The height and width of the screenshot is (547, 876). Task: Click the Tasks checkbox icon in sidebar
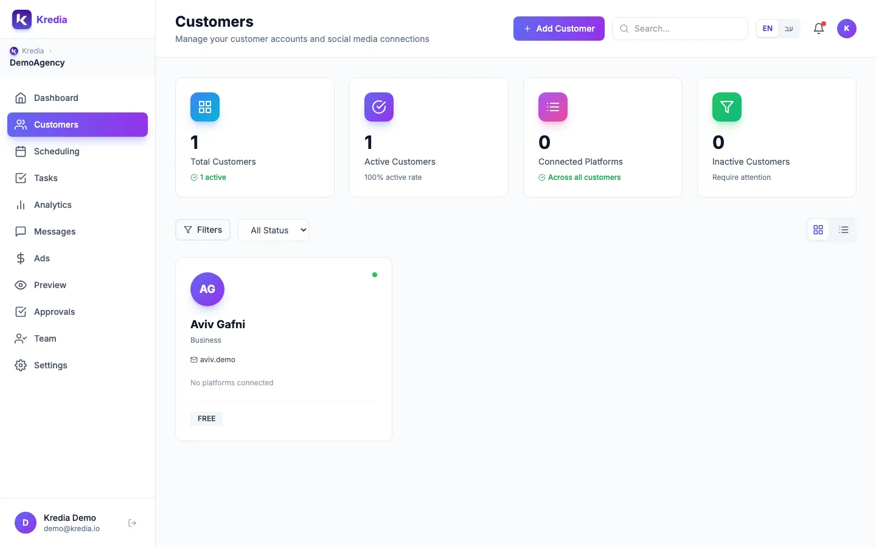[21, 178]
